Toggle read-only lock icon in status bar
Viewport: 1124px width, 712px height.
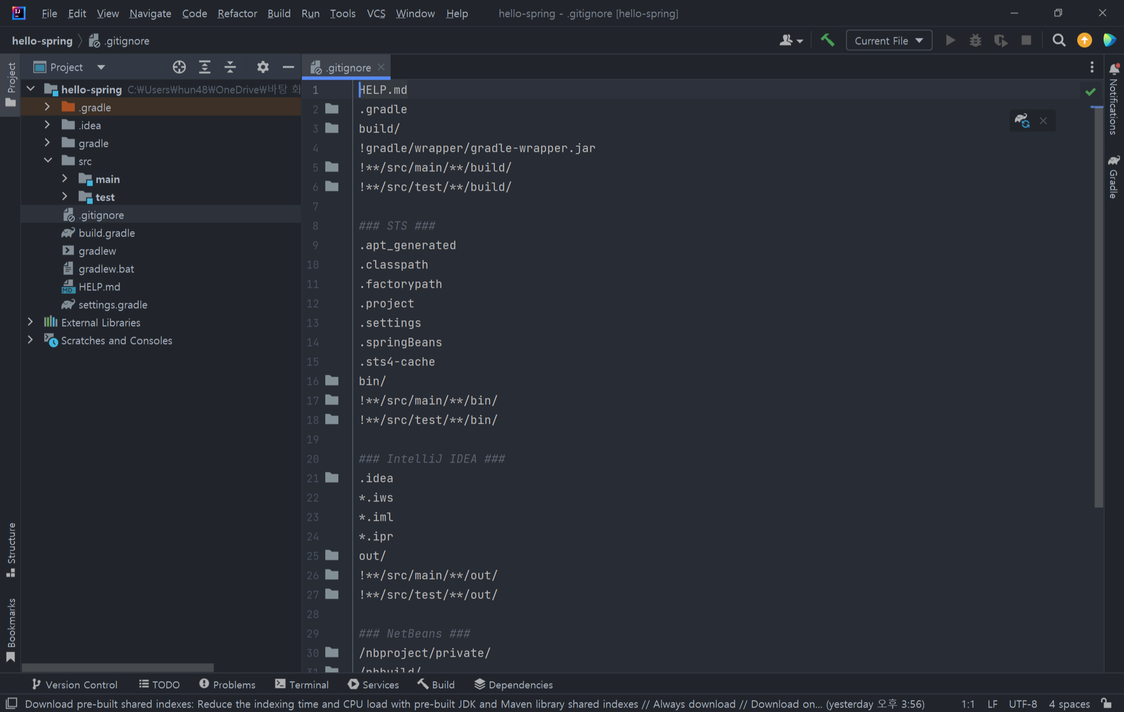(x=1106, y=704)
